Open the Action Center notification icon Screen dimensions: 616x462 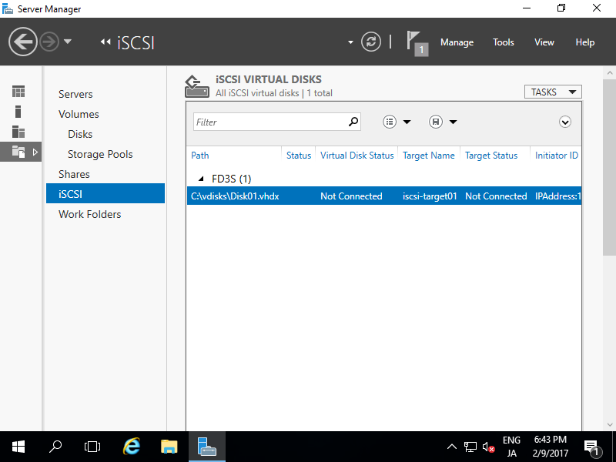pyautogui.click(x=591, y=447)
